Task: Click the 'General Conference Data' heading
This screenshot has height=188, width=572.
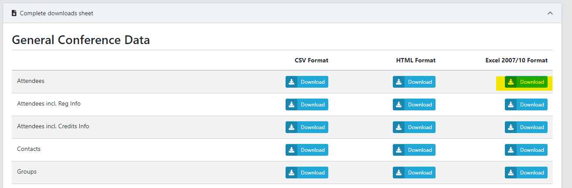Action: pyautogui.click(x=81, y=40)
